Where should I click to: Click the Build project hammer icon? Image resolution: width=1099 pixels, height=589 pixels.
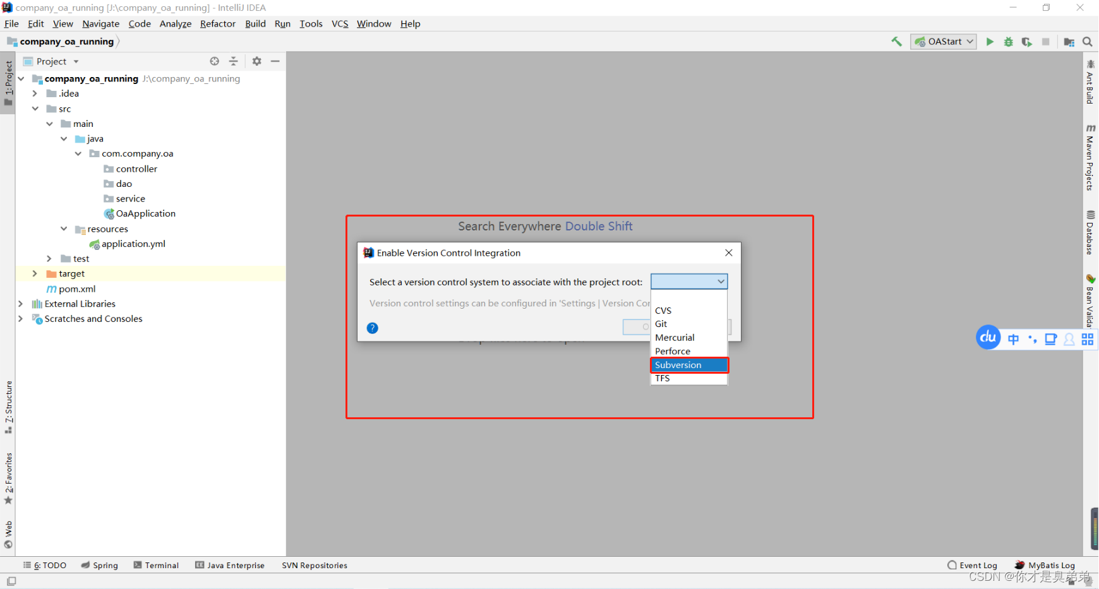click(x=896, y=42)
